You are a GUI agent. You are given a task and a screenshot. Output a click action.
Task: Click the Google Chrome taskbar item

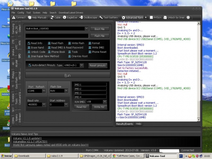tap(127, 156)
